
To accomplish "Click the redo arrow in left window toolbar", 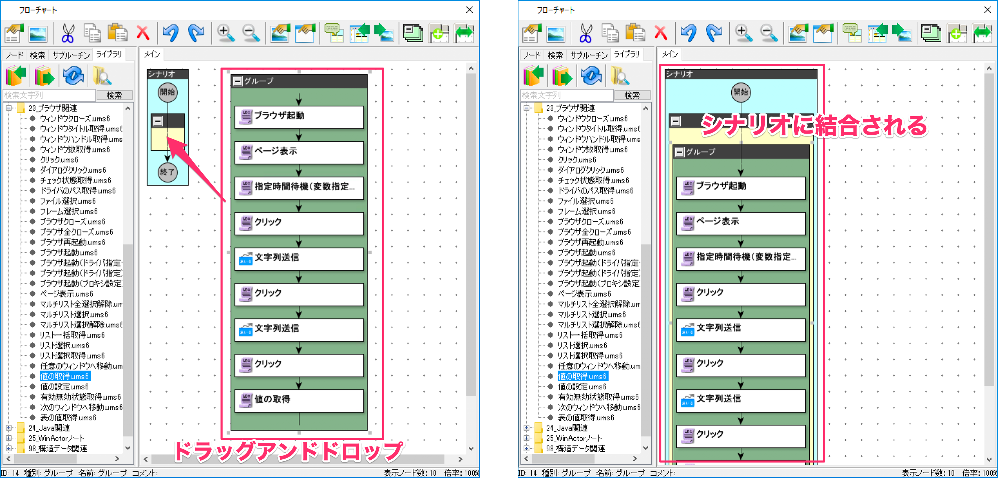I will tap(196, 33).
